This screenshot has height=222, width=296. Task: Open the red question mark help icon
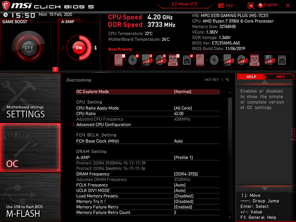coord(55,70)
